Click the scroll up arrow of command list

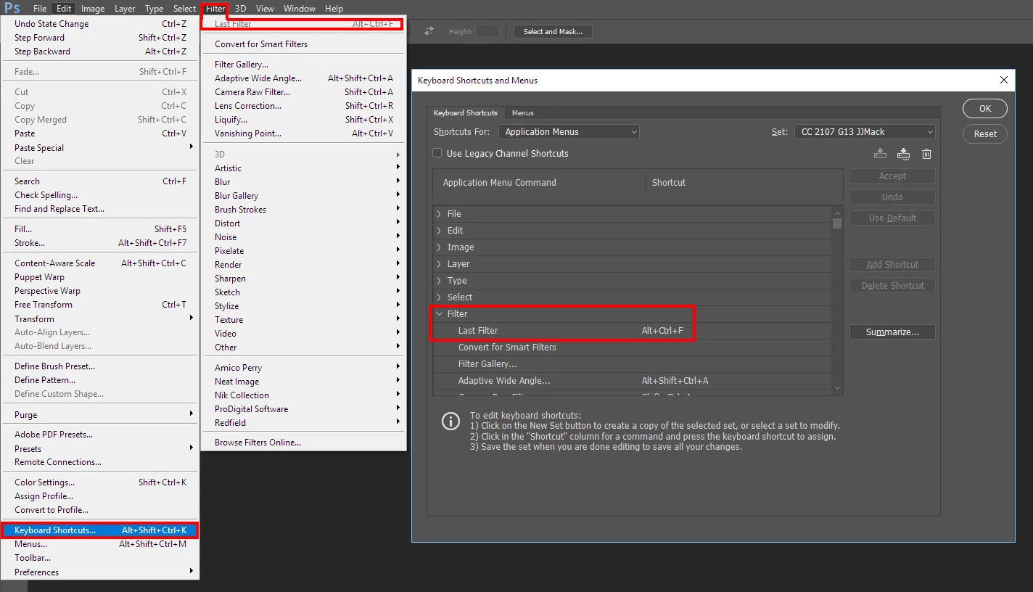click(837, 213)
